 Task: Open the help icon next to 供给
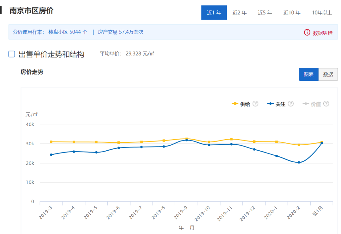(x=255, y=104)
